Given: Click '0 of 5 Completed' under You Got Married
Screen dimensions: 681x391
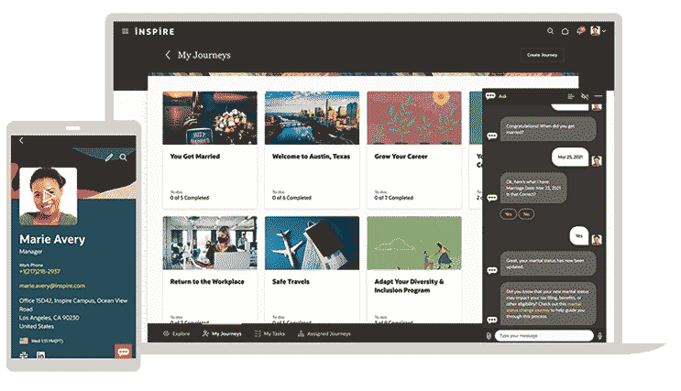Looking at the screenshot, I should [190, 198].
